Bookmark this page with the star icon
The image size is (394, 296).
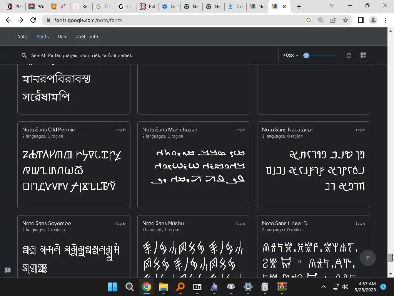pyautogui.click(x=346, y=20)
